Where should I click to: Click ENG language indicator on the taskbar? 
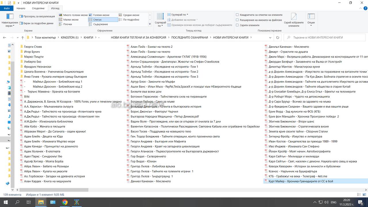(x=333, y=202)
